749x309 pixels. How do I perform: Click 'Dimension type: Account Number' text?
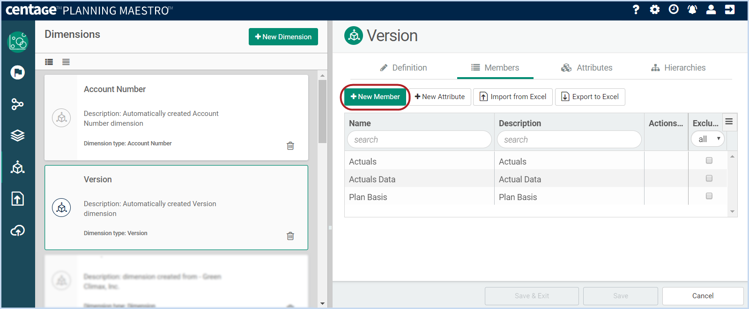[128, 144]
